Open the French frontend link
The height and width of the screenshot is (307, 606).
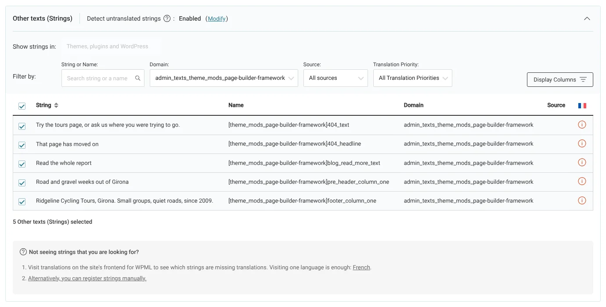point(361,267)
